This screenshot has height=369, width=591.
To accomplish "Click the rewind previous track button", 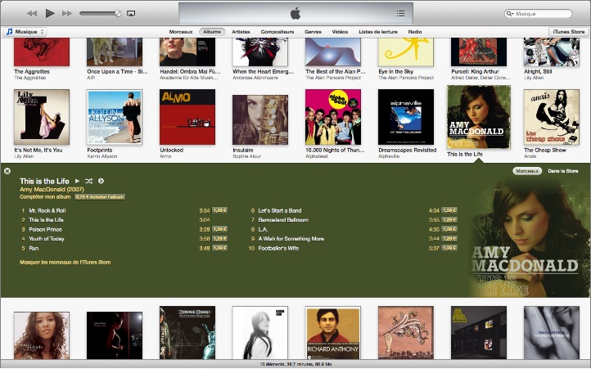I will [x=32, y=14].
